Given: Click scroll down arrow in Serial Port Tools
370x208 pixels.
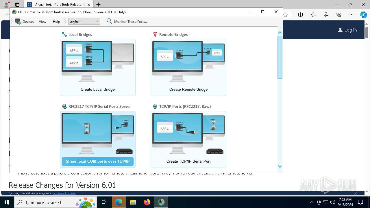Looking at the screenshot, I should tap(280, 166).
